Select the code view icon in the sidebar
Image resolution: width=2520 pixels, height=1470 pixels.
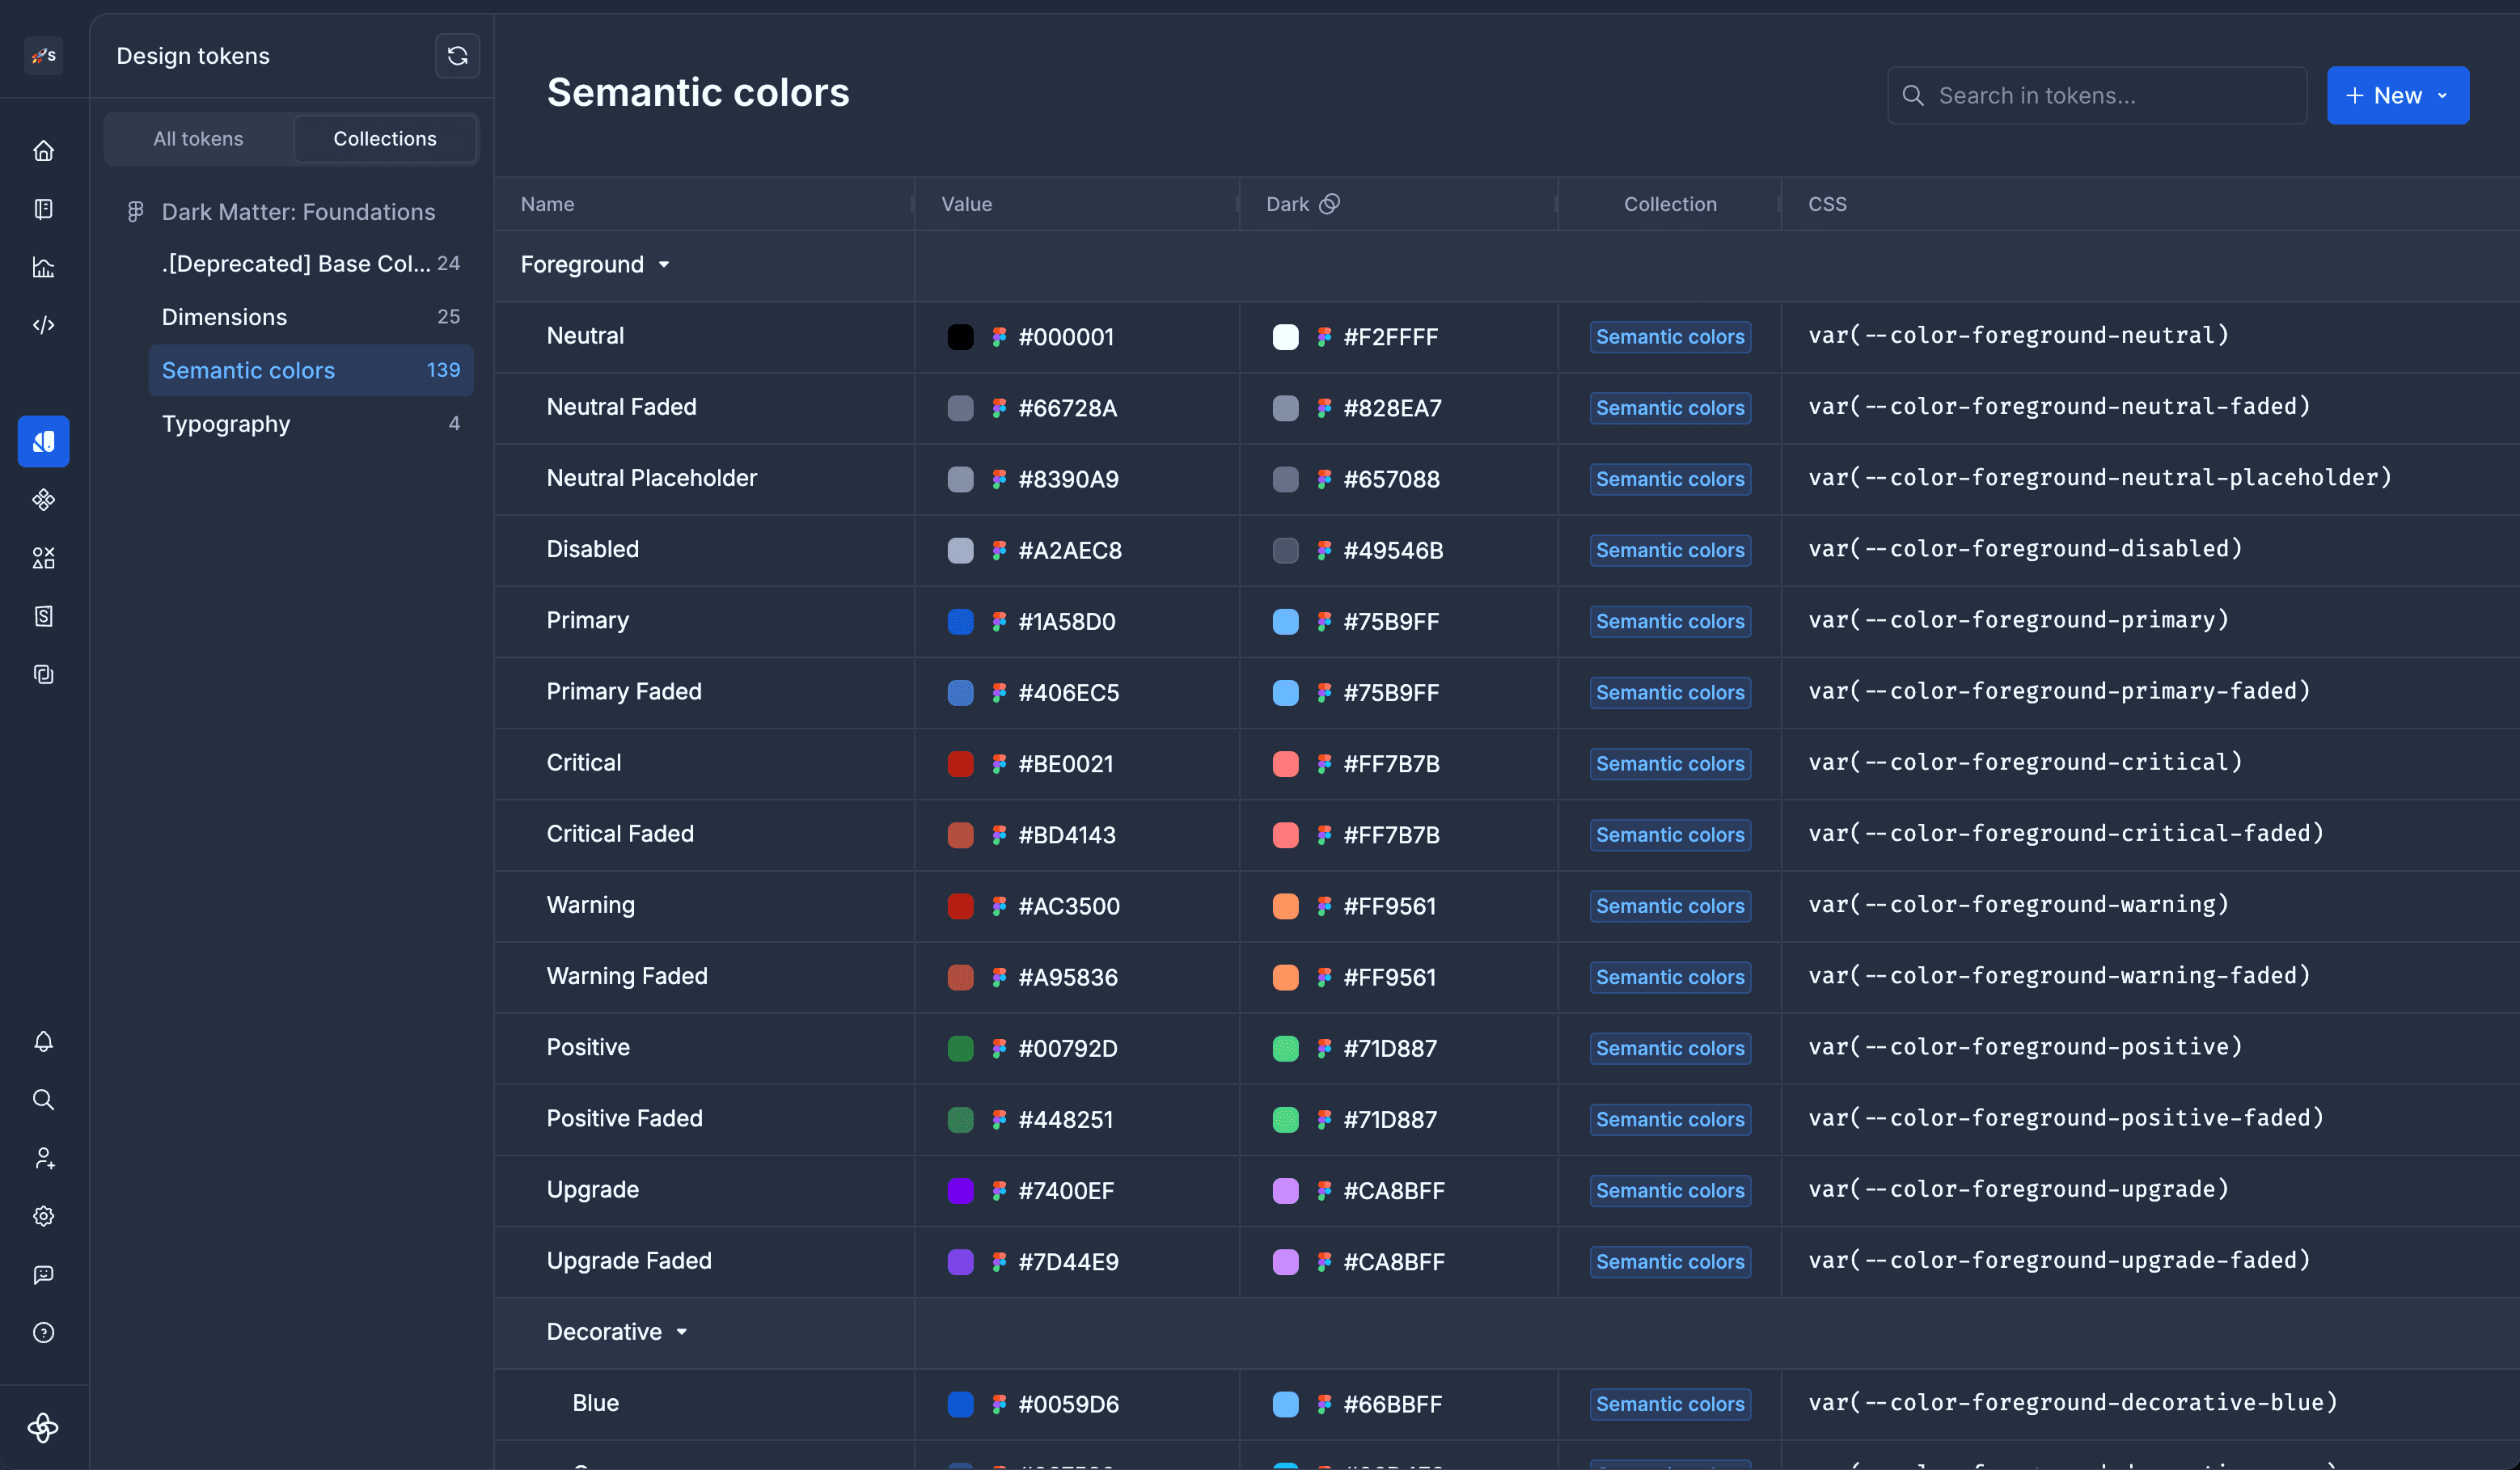click(x=44, y=324)
